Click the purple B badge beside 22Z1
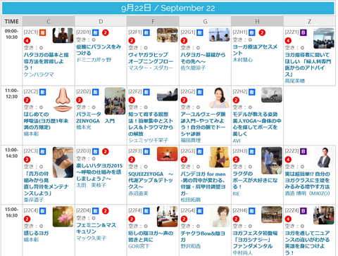The height and width of the screenshot is (256, 338). tap(303, 32)
